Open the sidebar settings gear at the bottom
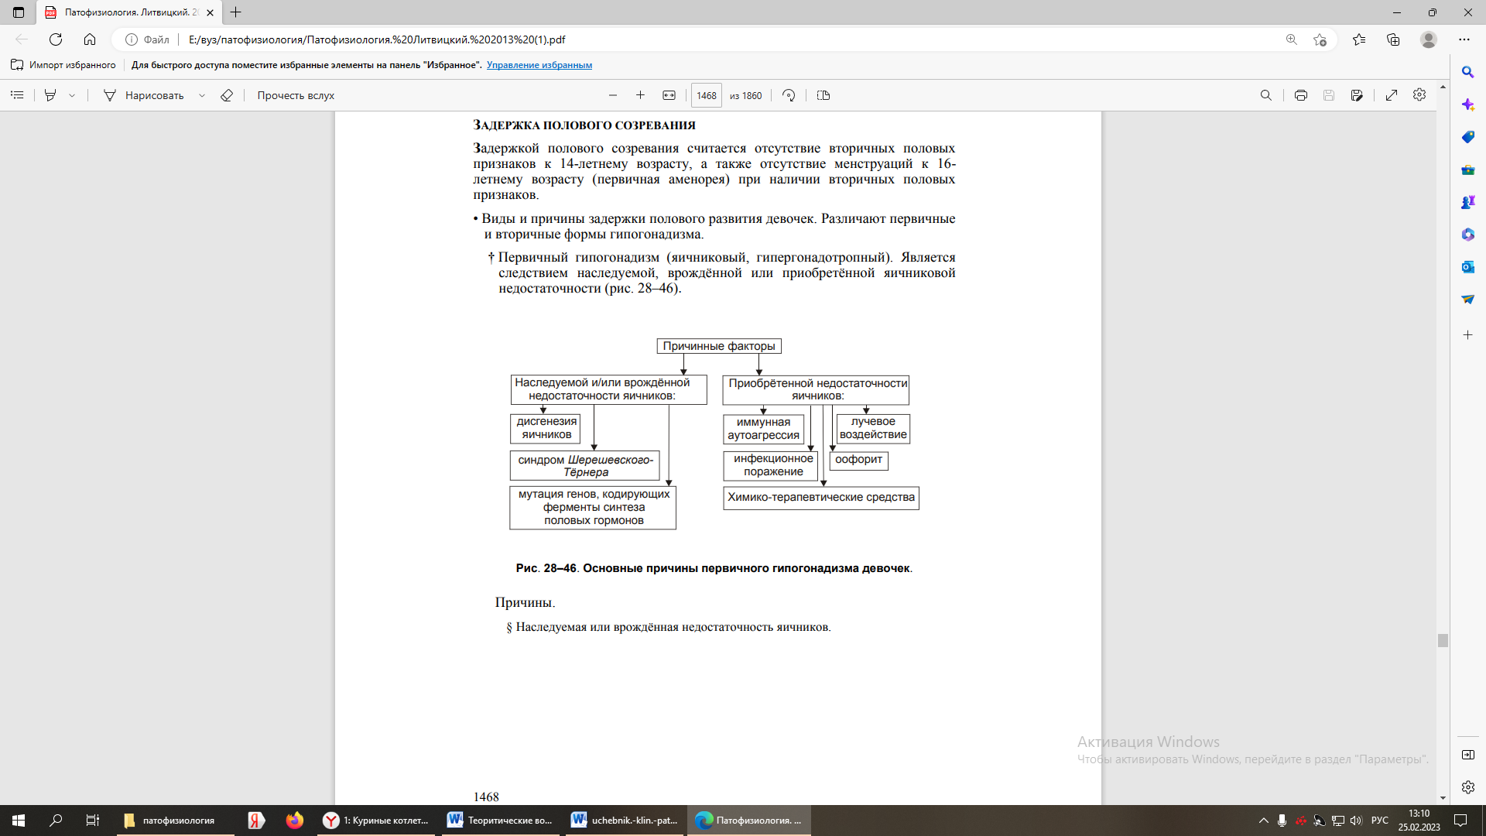The width and height of the screenshot is (1486, 836). 1467,787
